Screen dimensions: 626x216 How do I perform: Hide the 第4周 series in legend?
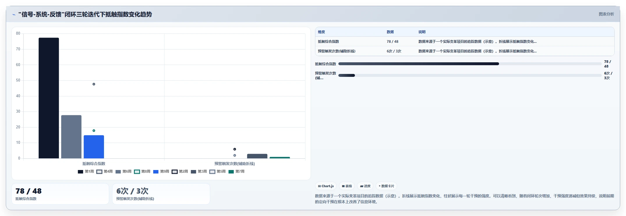(x=105, y=172)
